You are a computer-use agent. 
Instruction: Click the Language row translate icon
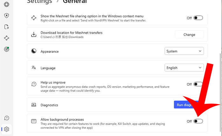tap(34, 68)
